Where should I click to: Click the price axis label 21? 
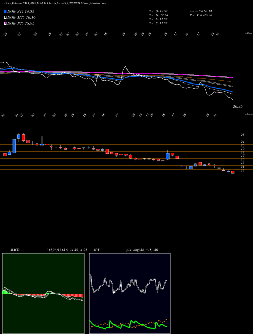242,142
